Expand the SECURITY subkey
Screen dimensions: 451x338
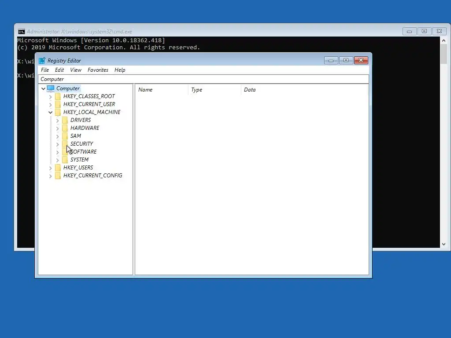click(58, 144)
